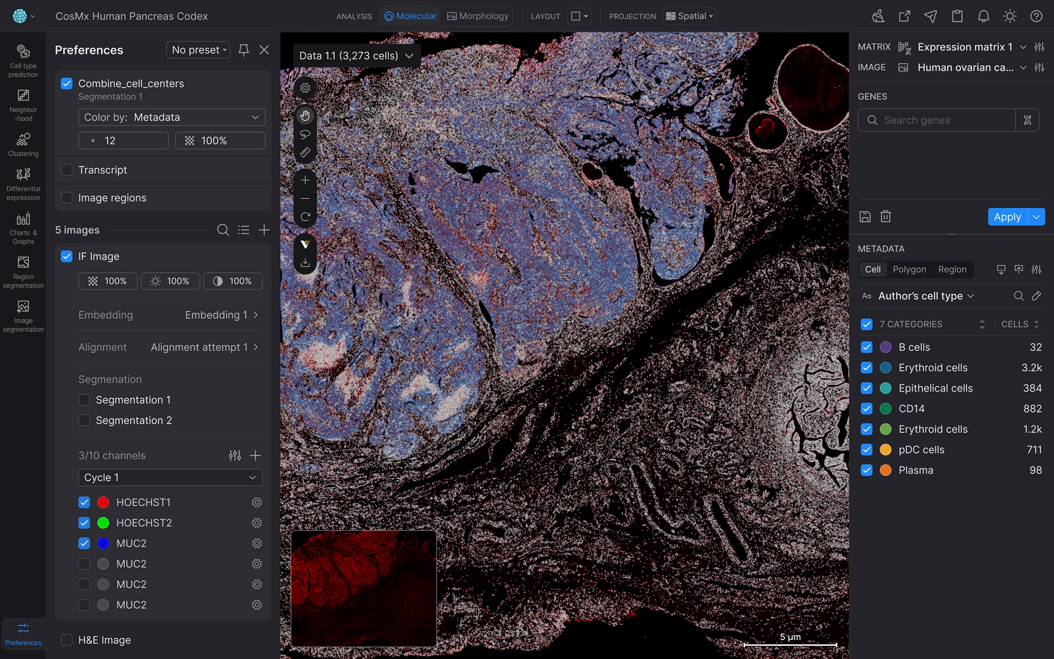This screenshot has width=1054, height=659.
Task: Enable Segmentation 2 under IF Image
Action: (84, 420)
